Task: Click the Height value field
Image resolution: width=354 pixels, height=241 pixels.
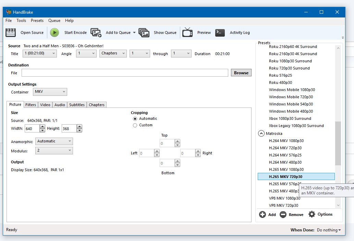Action: 69,128
